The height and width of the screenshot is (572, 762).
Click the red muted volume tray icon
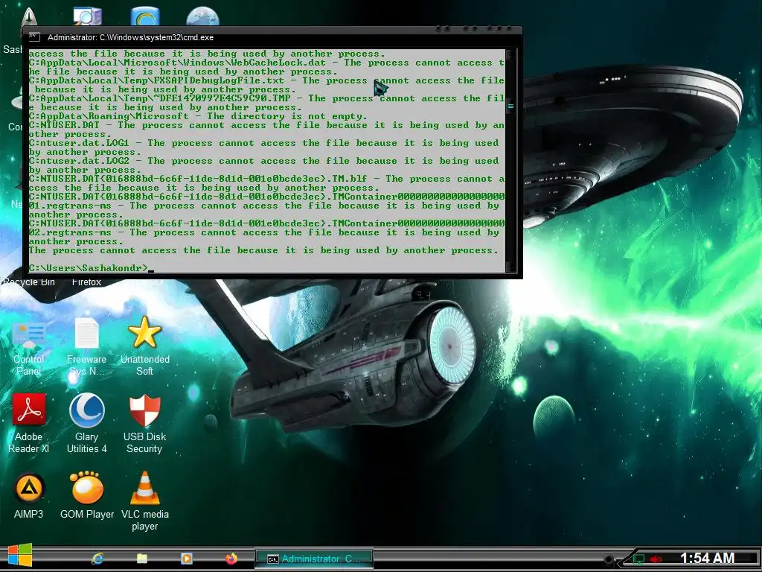tap(656, 559)
